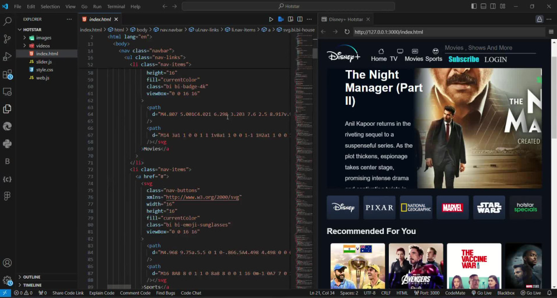Click the Star Wars brand tile
The height and width of the screenshot is (298, 557).
coord(489,207)
